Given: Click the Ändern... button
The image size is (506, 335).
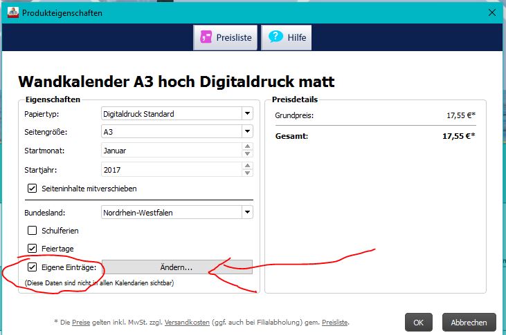Looking at the screenshot, I should (177, 267).
